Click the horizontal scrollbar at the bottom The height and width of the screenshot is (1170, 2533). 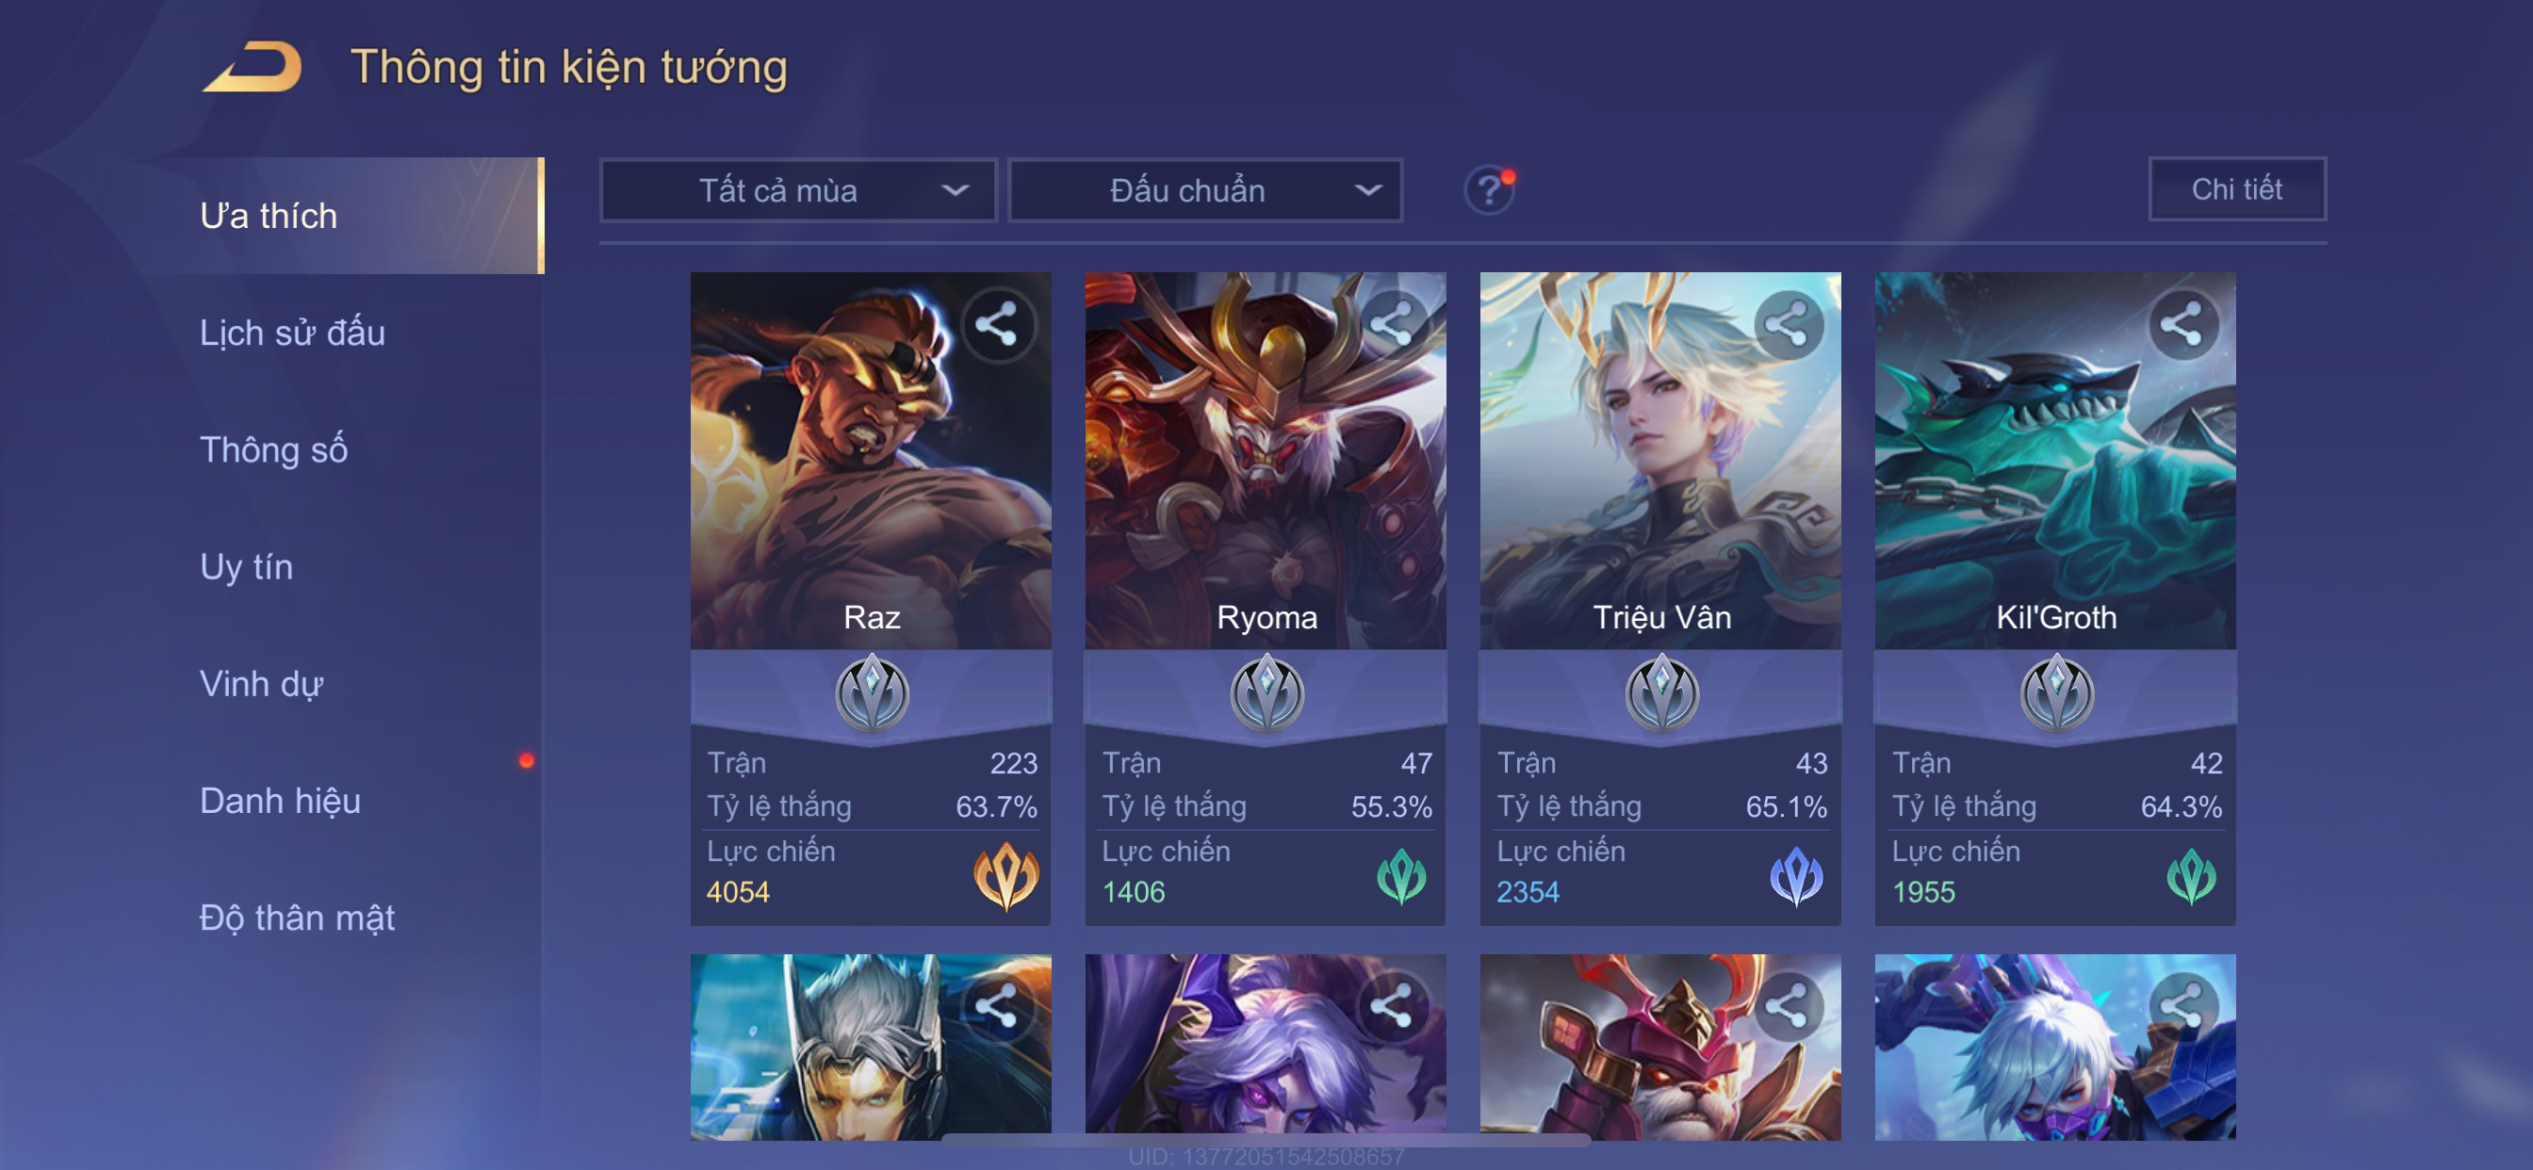tap(1266, 1141)
